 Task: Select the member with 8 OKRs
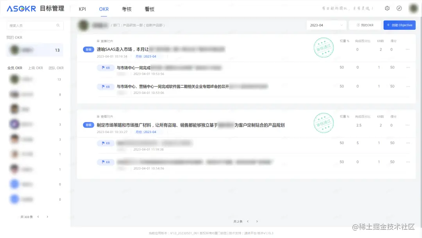(x=35, y=94)
